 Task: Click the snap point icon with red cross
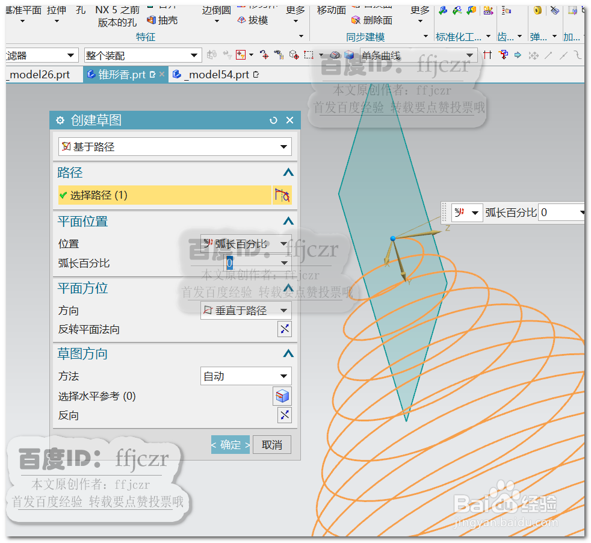[264, 55]
